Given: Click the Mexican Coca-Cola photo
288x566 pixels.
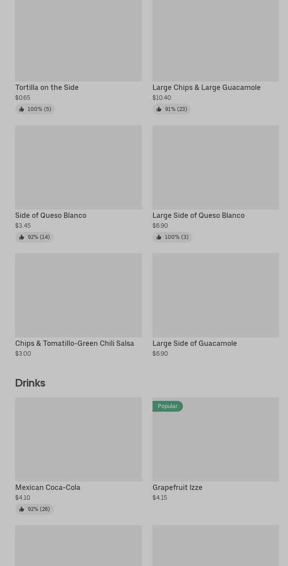Looking at the screenshot, I should (78, 439).
